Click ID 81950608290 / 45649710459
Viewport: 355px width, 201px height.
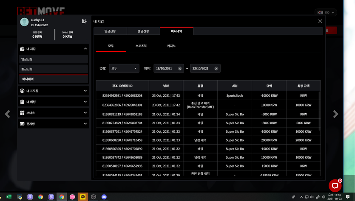[122, 140]
